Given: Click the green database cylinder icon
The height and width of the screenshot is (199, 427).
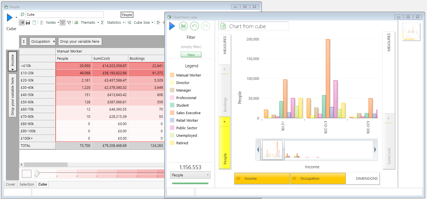Looking at the screenshot, I should point(34,23).
